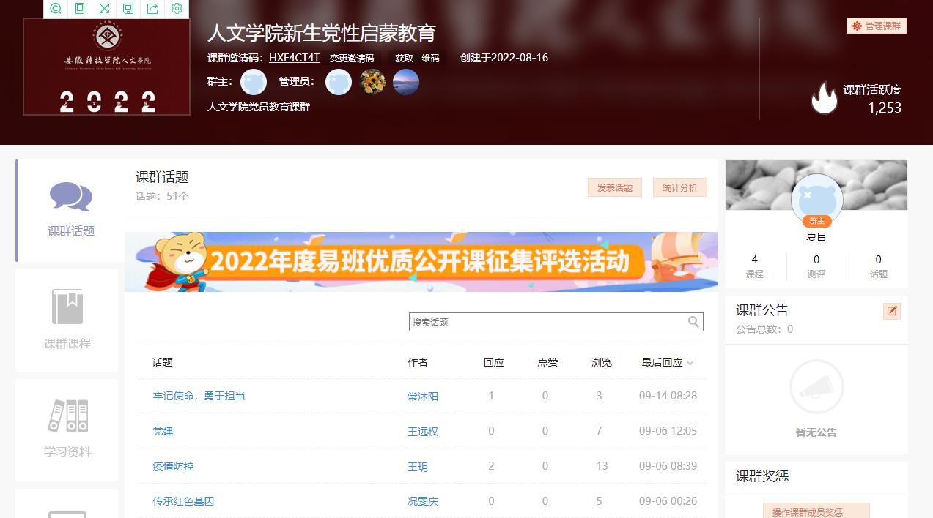Sort topics with 最后回应 dropdown arrow

pos(690,363)
